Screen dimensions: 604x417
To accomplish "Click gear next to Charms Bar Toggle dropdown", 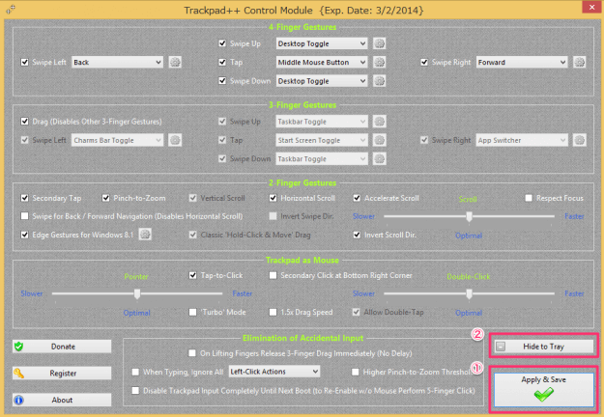I will pyautogui.click(x=175, y=140).
